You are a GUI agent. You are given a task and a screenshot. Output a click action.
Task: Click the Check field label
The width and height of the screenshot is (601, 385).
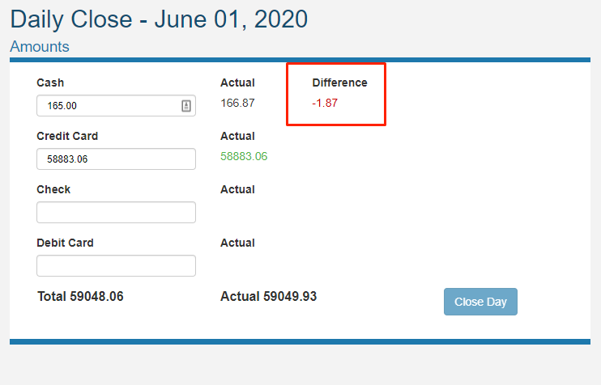tap(53, 189)
